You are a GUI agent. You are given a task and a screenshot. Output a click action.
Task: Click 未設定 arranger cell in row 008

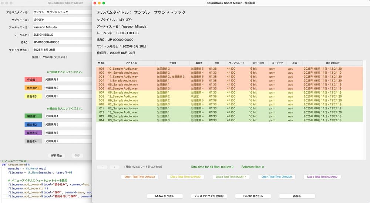[195, 96]
